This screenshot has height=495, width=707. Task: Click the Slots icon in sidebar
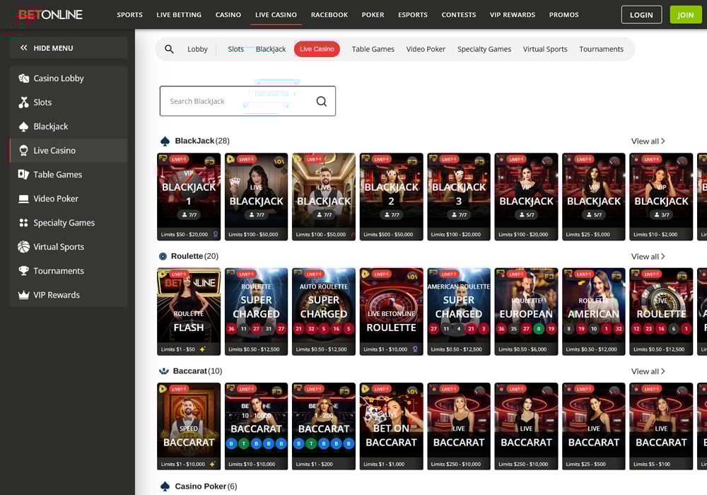click(x=23, y=103)
